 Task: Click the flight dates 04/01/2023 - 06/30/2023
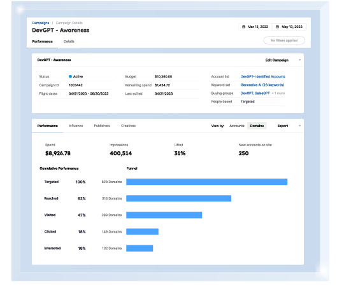pyautogui.click(x=89, y=93)
